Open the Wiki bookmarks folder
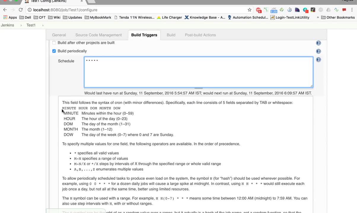Screen dimensions: 357x213 tap(54, 17)
